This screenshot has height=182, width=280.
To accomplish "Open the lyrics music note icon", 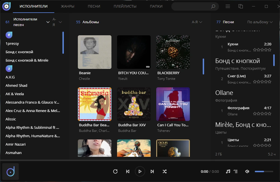I will coord(228,171).
